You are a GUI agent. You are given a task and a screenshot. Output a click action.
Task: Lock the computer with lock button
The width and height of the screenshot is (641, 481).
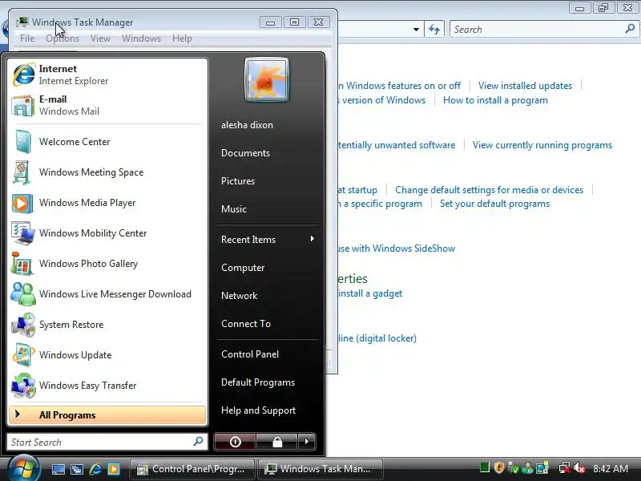tap(277, 442)
